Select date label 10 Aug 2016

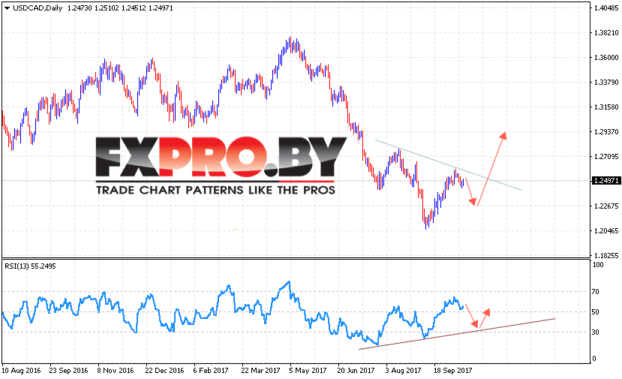click(21, 370)
